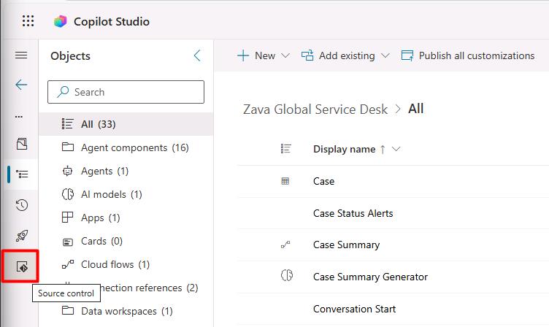The image size is (549, 327).
Task: Open the Case Summary Generator row
Action: pyautogui.click(x=393, y=277)
